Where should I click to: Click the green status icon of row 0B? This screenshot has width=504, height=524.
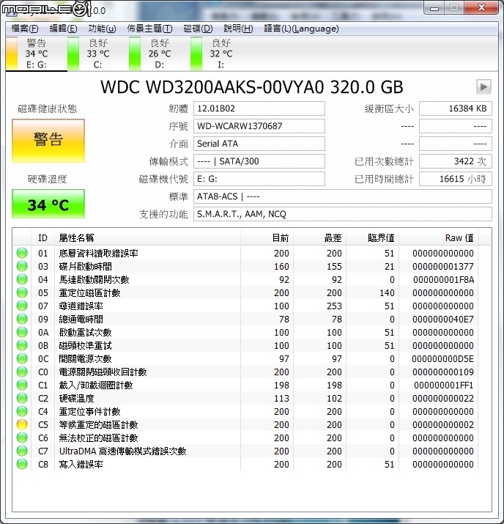point(22,345)
